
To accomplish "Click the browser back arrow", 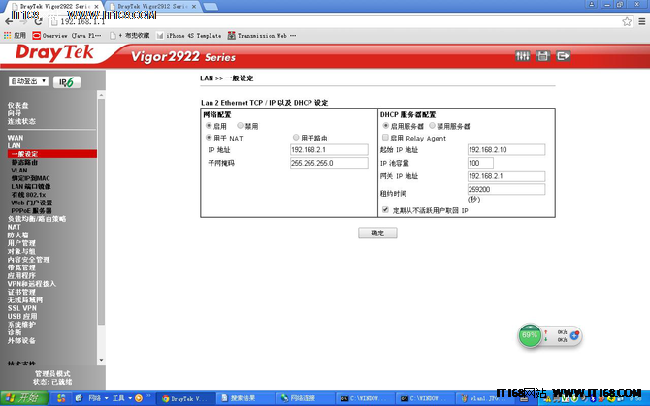I will click(10, 20).
